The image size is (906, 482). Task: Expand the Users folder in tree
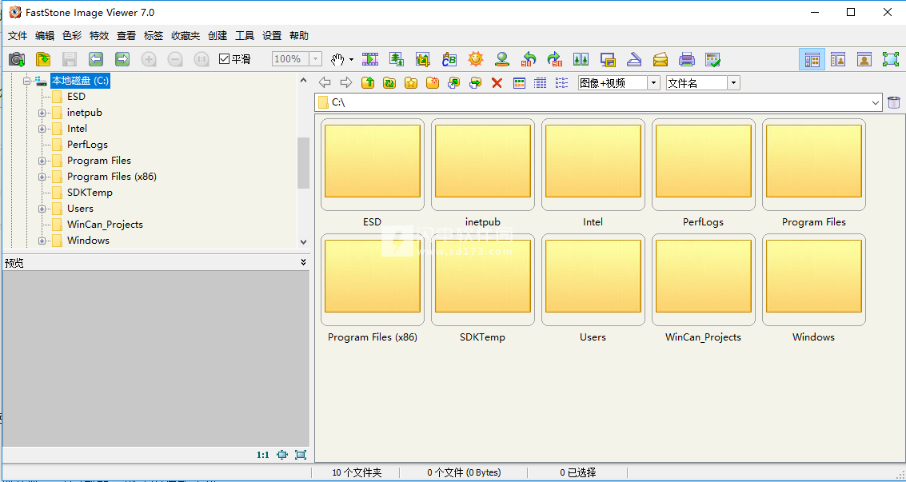point(42,209)
